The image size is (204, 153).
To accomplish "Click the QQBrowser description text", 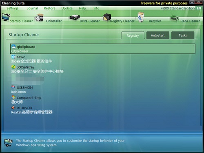I will (x=20, y=51).
